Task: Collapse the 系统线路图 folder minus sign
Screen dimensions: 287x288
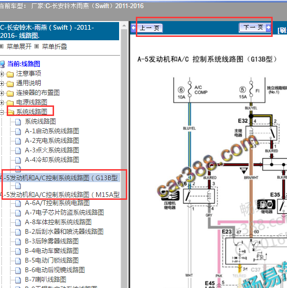Action: (1, 112)
